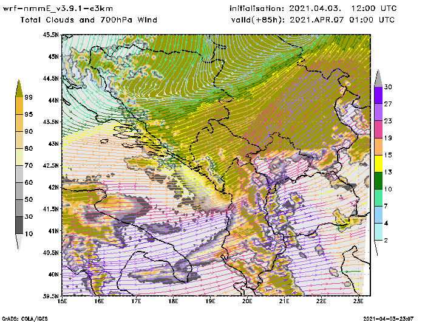Screen dimensions: 425x322
Task: Click the 20E longitude label
Action: 247,301
